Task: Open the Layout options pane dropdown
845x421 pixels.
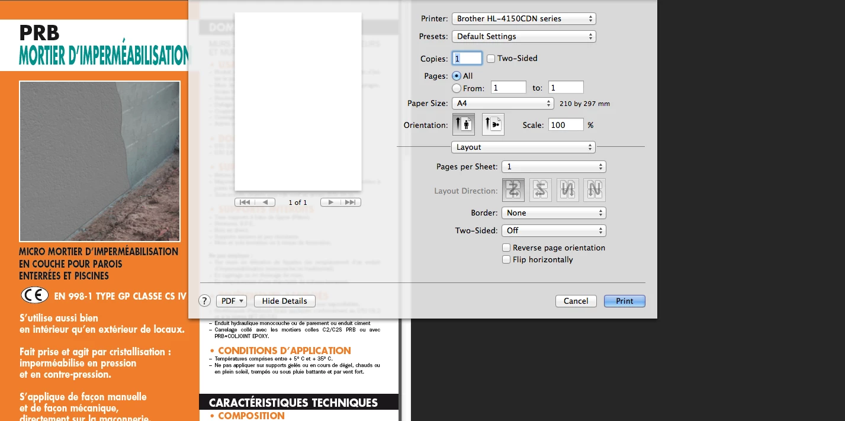Action: coord(523,147)
